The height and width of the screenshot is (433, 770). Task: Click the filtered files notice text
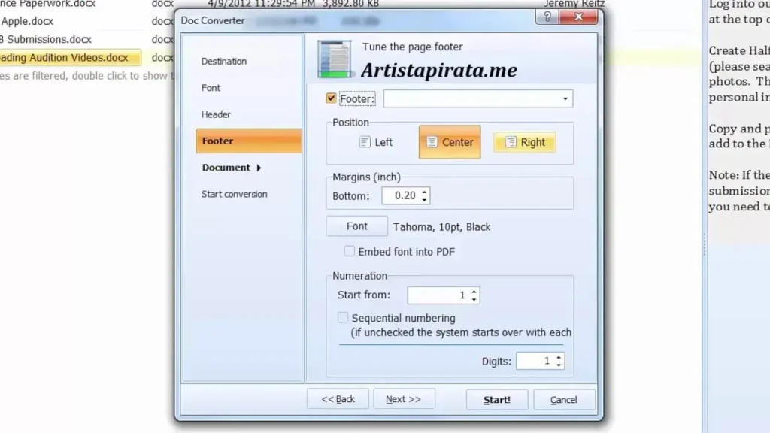tap(87, 76)
